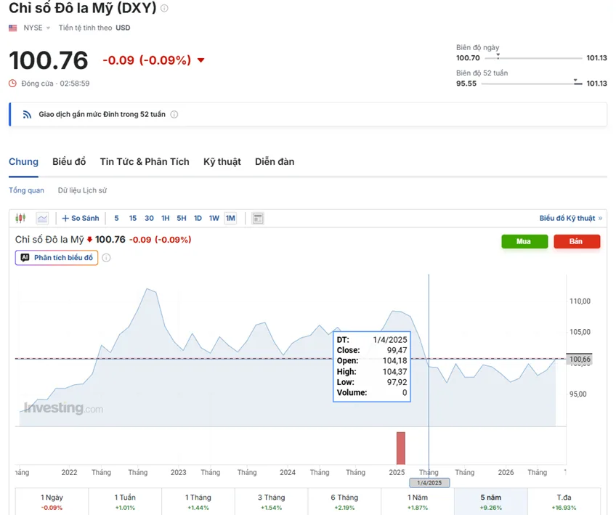
Task: Click the red volume bar near 2025
Action: coord(401,448)
